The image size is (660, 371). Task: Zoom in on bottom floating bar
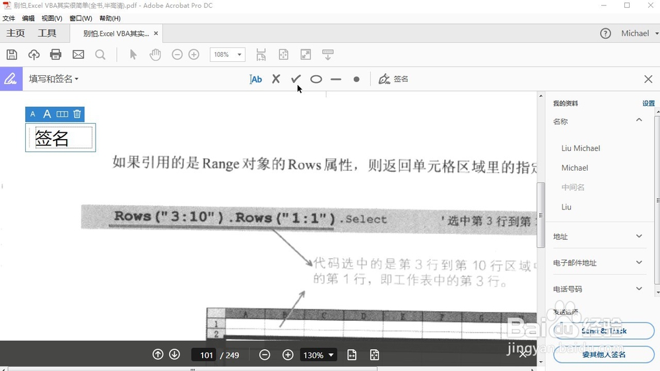coord(288,355)
